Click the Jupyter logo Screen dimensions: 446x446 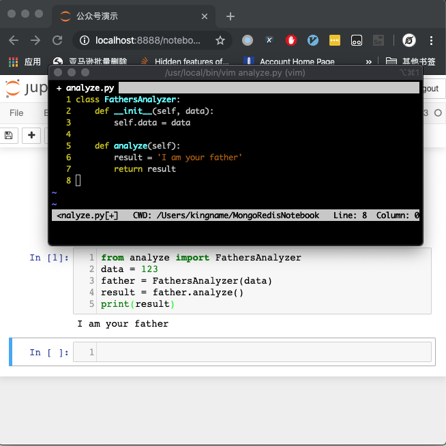26,88
